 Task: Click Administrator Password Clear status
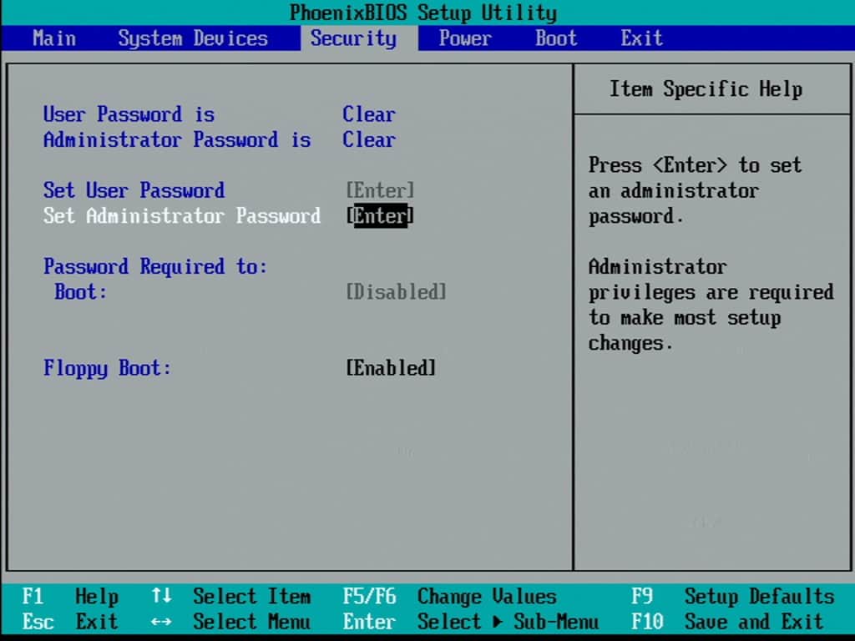point(369,139)
